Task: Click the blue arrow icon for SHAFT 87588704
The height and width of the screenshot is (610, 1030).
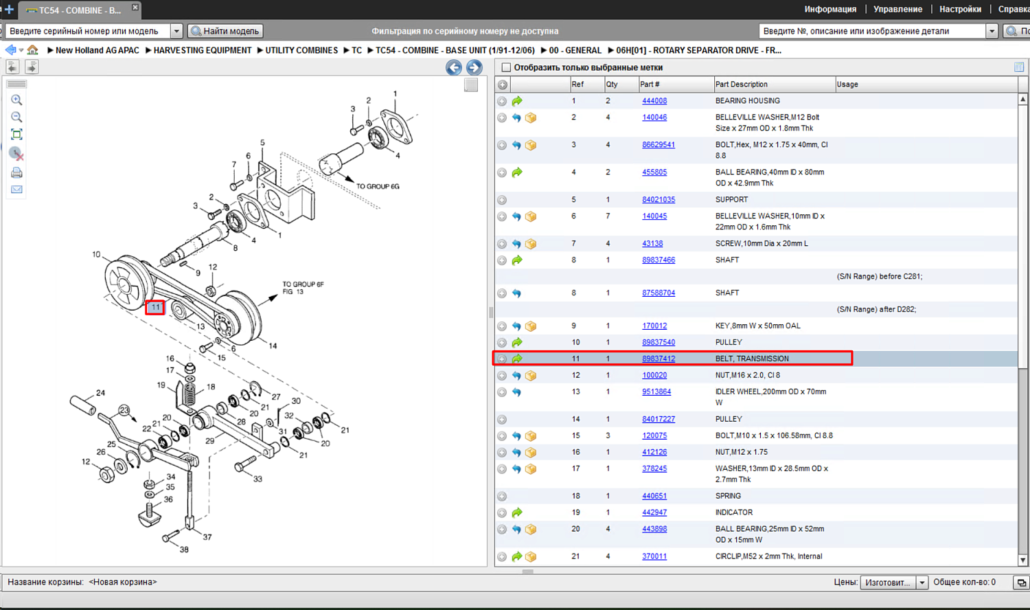Action: pos(516,293)
